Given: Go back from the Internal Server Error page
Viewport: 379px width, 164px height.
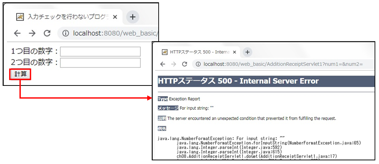Looking at the screenshot, I should 162,64.
